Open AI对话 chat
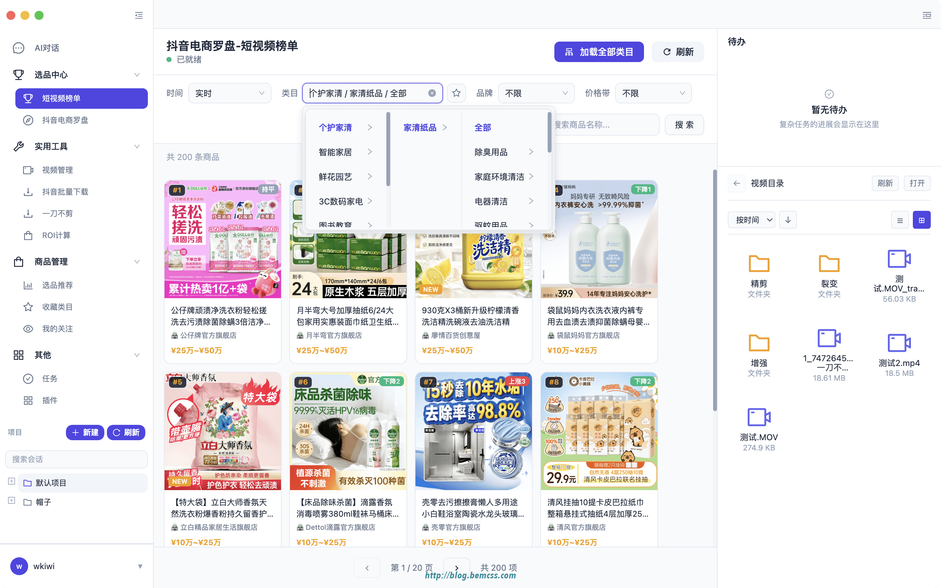This screenshot has width=941, height=588. [x=47, y=48]
